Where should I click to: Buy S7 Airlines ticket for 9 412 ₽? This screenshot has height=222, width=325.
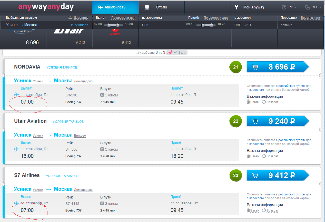(x=278, y=175)
